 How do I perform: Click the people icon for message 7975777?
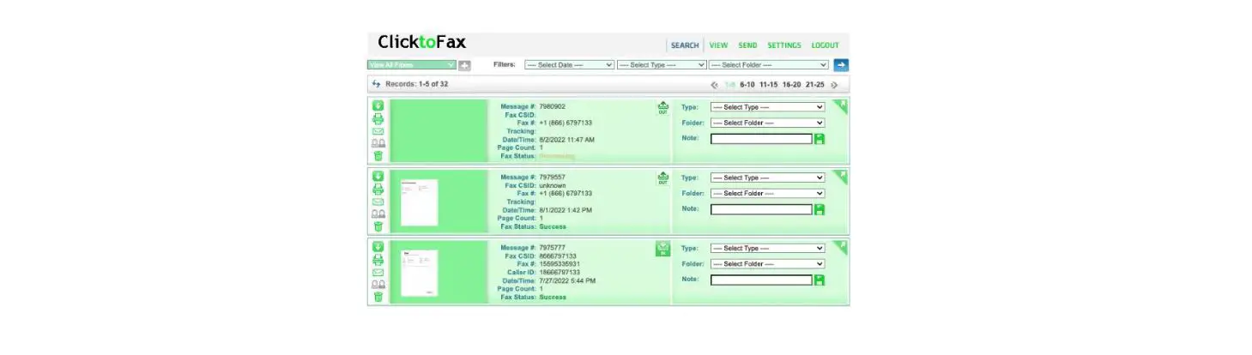pos(378,284)
